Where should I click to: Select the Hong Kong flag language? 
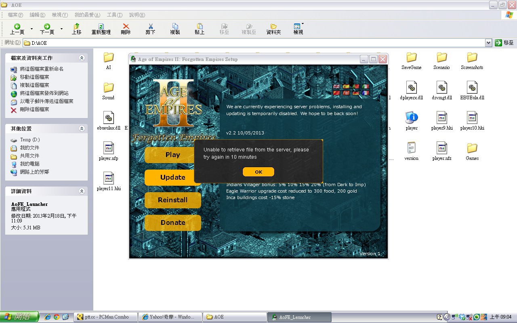[x=346, y=93]
